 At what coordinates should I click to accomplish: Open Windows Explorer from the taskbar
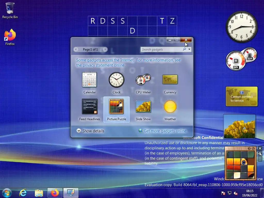(x=39, y=193)
